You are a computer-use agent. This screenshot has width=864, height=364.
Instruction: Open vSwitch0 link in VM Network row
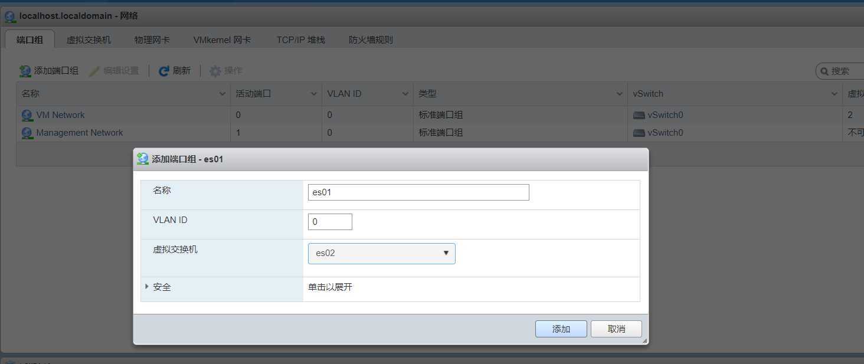(x=665, y=115)
